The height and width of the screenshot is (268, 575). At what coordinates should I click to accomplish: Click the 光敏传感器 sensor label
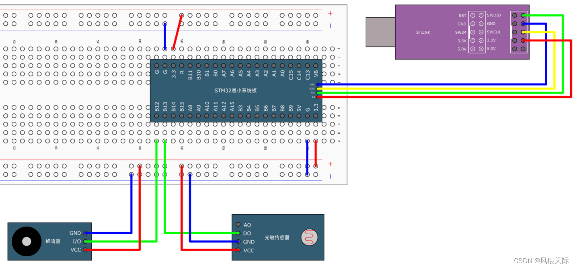(277, 237)
